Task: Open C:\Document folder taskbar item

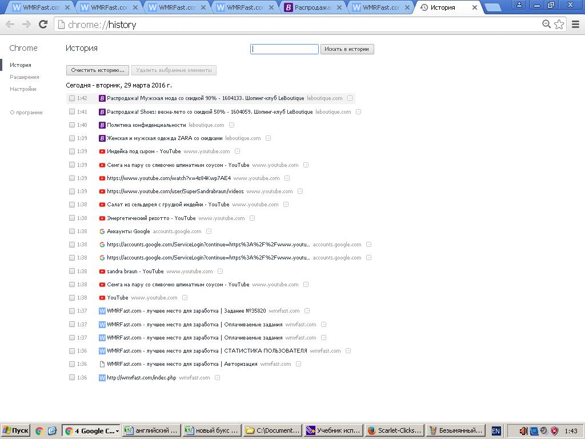Action: 273,431
